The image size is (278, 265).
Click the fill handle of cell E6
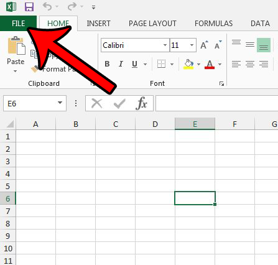click(215, 204)
